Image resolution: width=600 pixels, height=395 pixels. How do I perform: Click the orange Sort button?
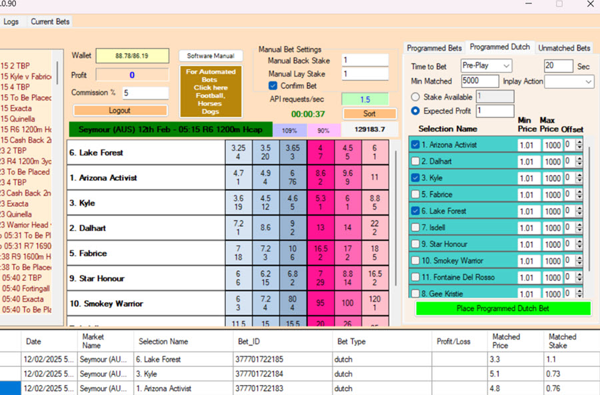click(369, 114)
